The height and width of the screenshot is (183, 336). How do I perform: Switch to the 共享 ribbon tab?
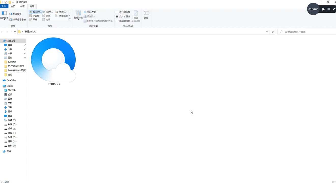click(x=23, y=6)
